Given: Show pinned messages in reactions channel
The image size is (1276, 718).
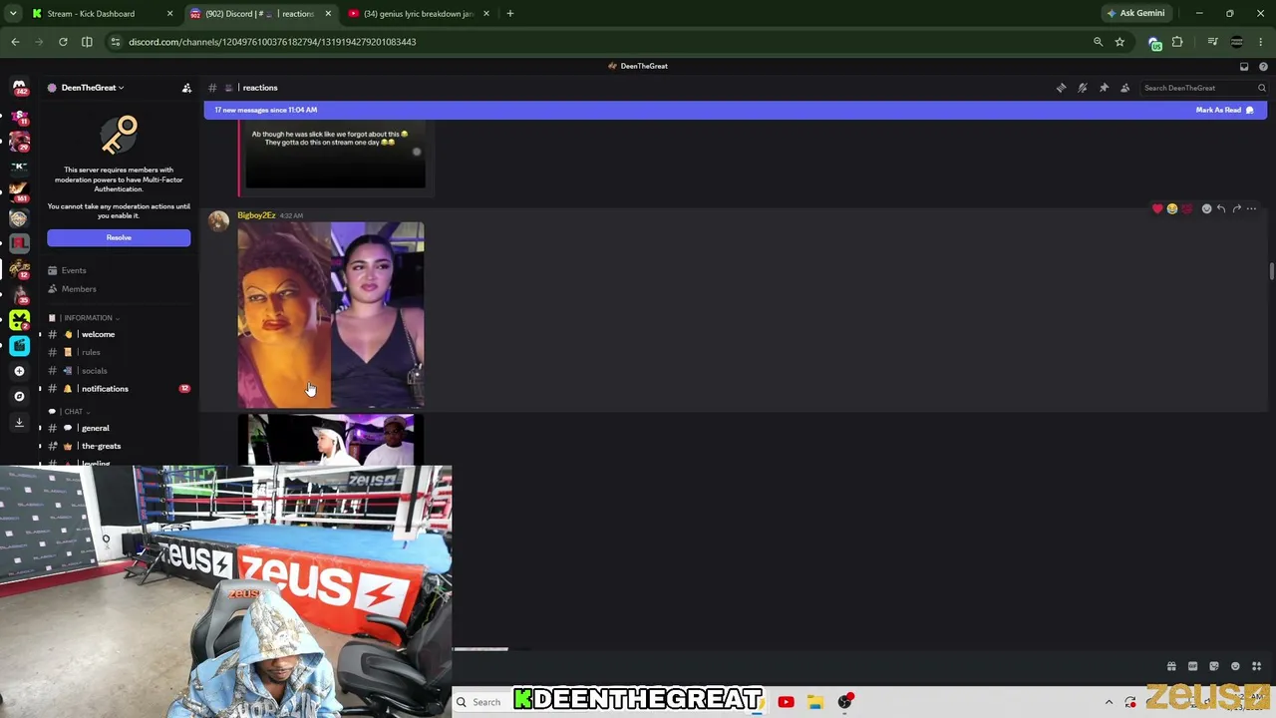Looking at the screenshot, I should point(1104,88).
